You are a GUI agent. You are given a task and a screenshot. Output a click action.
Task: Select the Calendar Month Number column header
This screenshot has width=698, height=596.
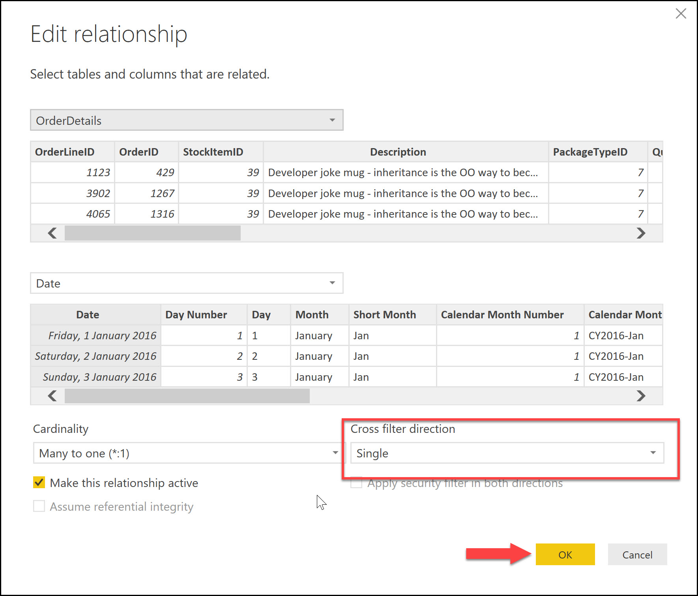click(x=510, y=315)
